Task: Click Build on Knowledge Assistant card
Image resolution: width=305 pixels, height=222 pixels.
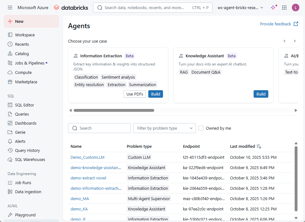Action: coord(261,94)
